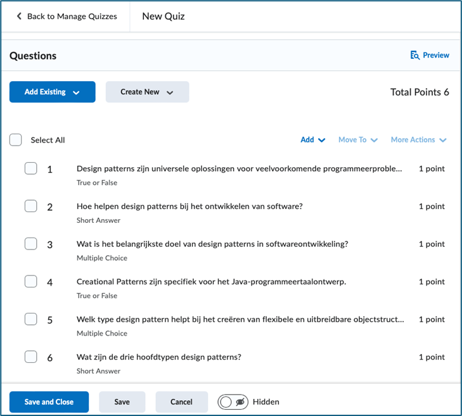Click the Preview magnifier icon
This screenshot has height=416, width=462.
click(x=415, y=56)
